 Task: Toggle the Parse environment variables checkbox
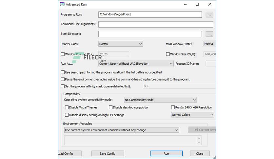[x=63, y=79]
